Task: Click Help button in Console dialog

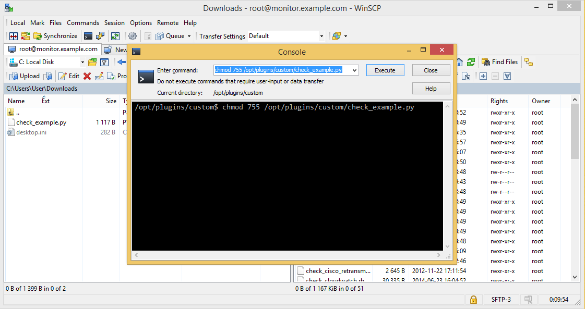Action: (x=431, y=89)
